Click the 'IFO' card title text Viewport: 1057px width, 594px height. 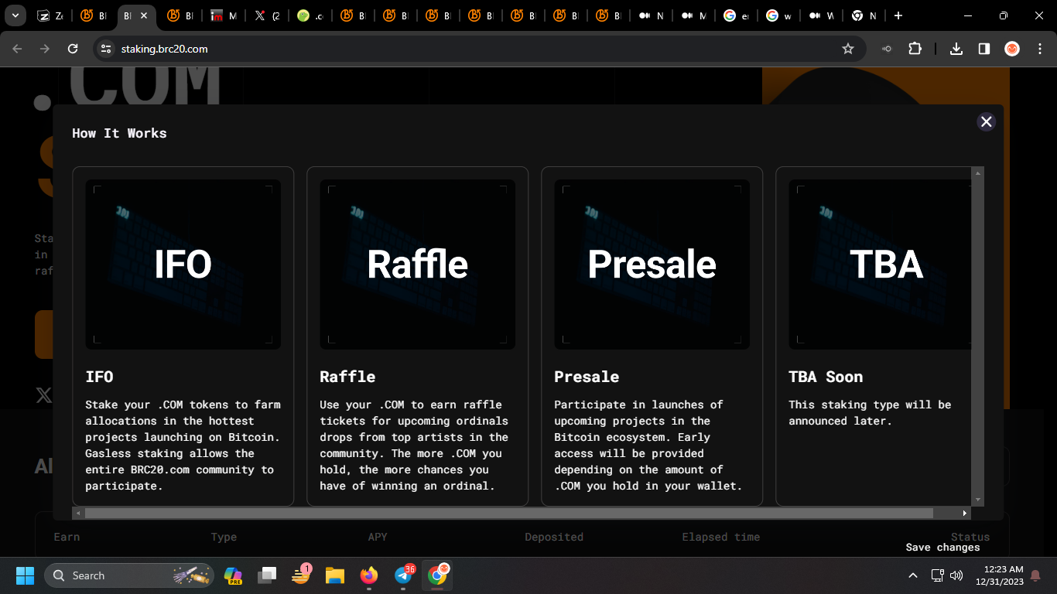tap(99, 377)
